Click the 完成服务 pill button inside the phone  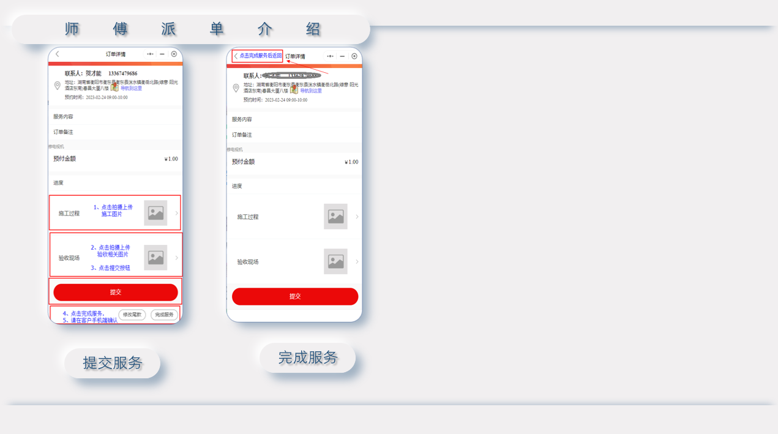165,315
